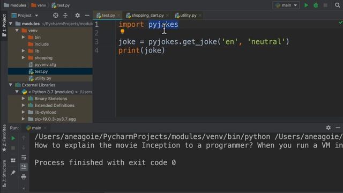Collapse External Libraries node
The image size is (343, 193).
tap(11, 85)
